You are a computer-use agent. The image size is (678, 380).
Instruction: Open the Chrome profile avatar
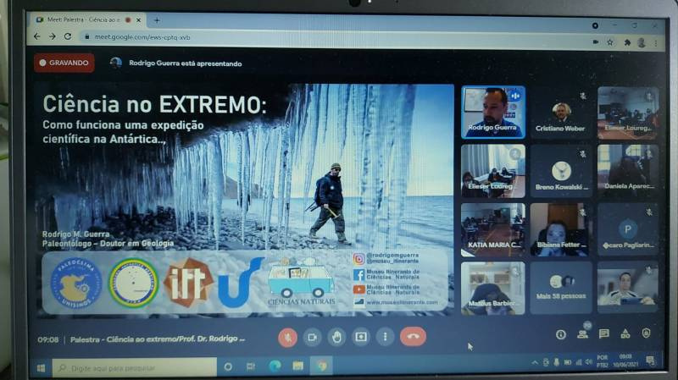click(x=642, y=42)
